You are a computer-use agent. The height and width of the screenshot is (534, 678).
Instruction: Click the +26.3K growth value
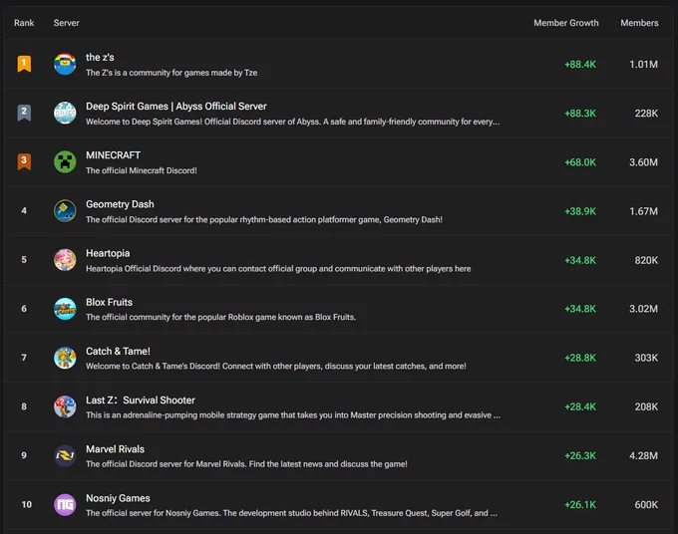(x=580, y=456)
